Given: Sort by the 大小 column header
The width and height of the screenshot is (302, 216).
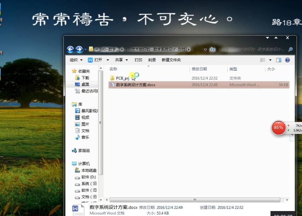Looking at the screenshot, I should point(271,69).
